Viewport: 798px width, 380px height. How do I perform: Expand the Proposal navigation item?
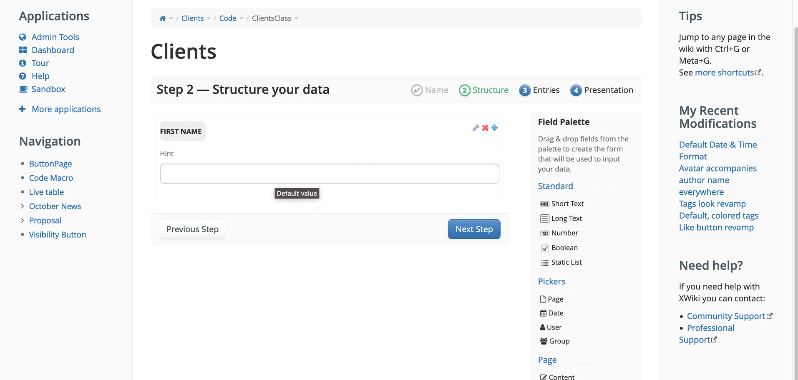[23, 221]
